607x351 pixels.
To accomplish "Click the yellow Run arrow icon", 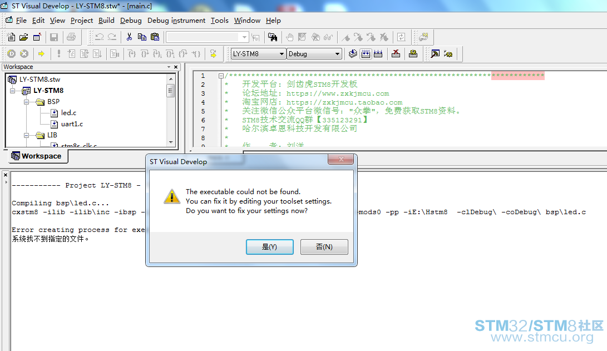I will pyautogui.click(x=41, y=54).
